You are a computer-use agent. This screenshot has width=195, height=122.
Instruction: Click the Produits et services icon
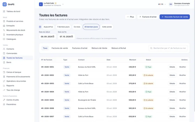click(4, 21)
